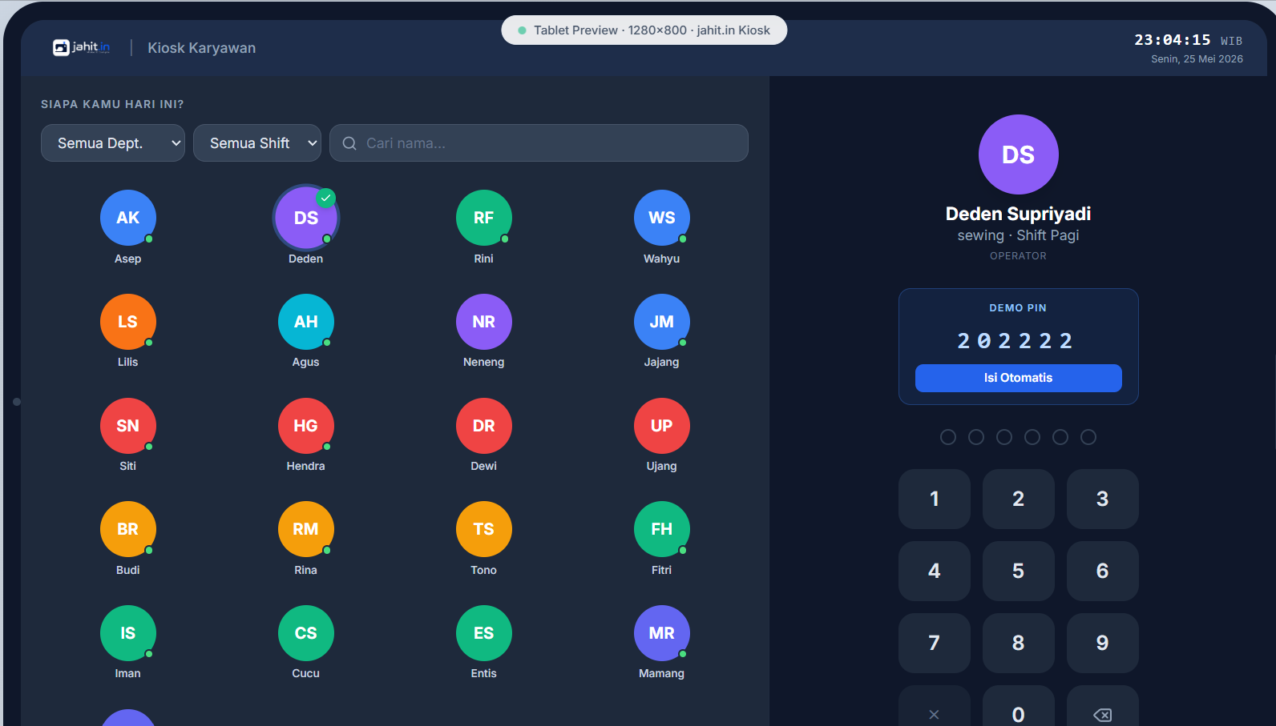Screen dimensions: 1276x726
Task: Select Dewi DR avatar
Action: point(484,426)
